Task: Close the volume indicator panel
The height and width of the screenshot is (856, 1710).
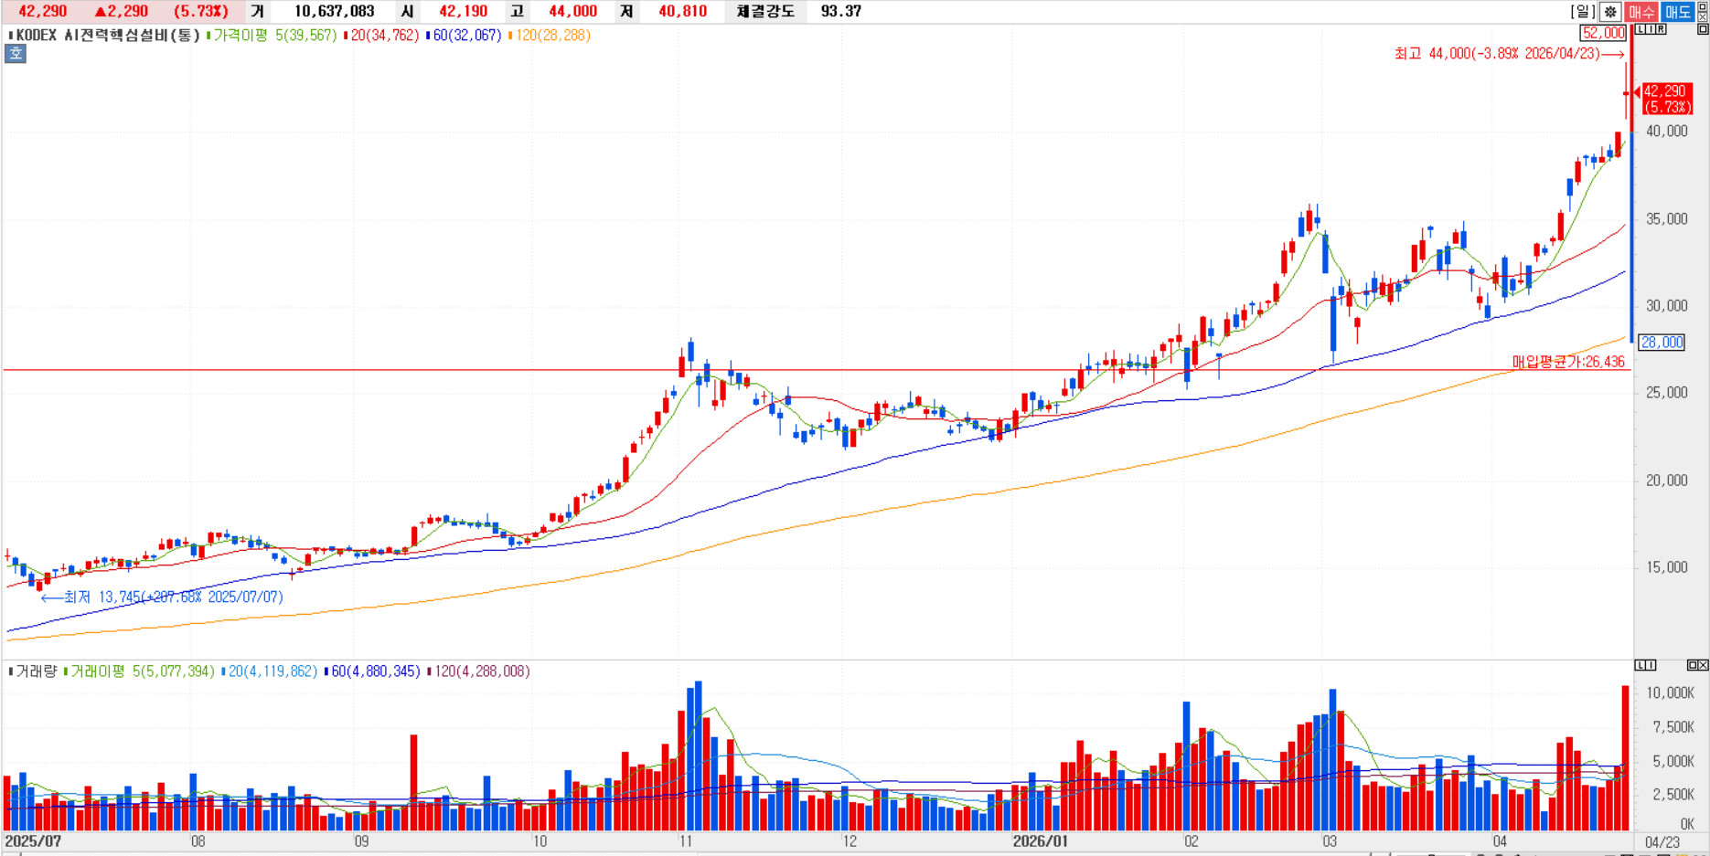Action: [1703, 665]
